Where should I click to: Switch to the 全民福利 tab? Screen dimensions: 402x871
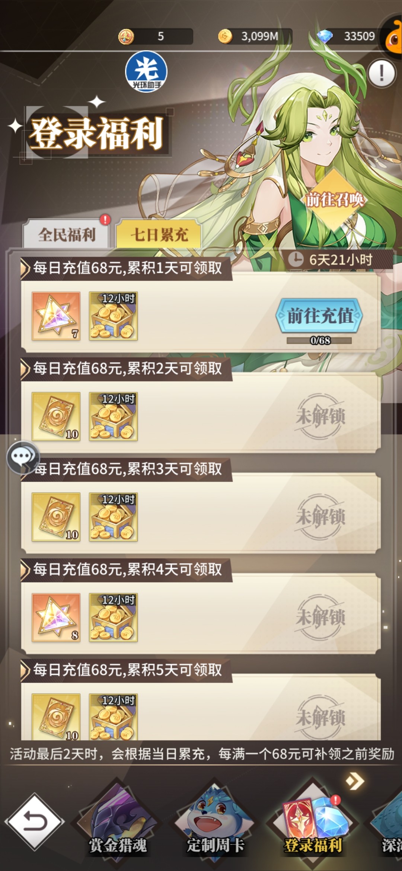tap(66, 234)
